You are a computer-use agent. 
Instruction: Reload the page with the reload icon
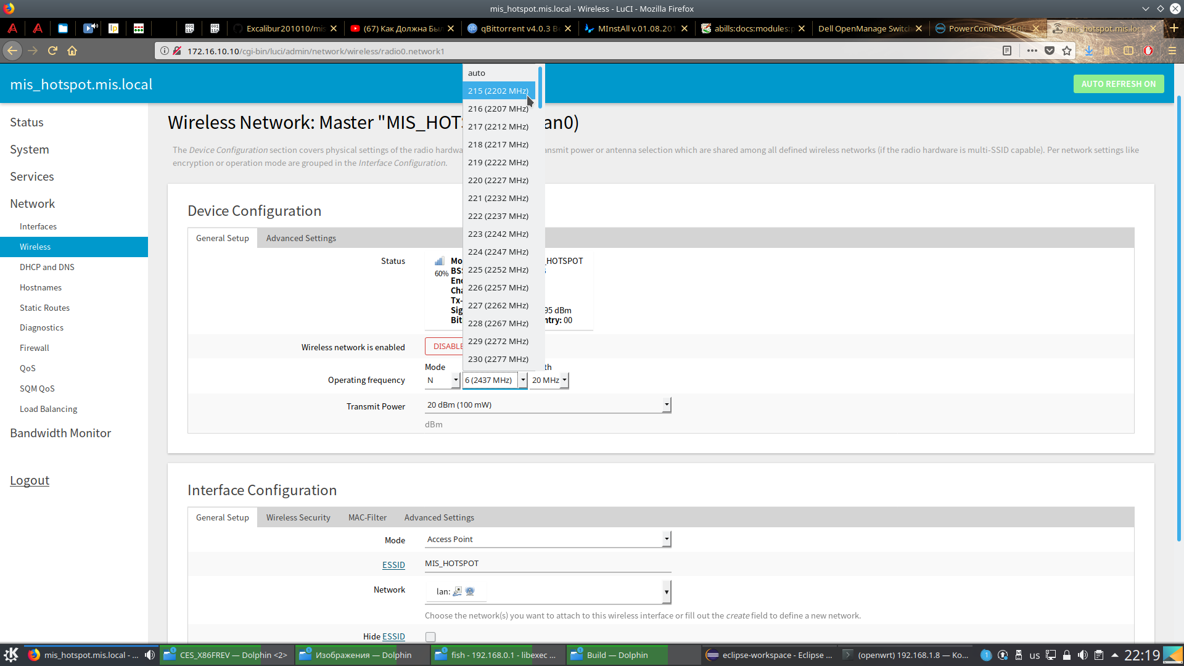52,51
